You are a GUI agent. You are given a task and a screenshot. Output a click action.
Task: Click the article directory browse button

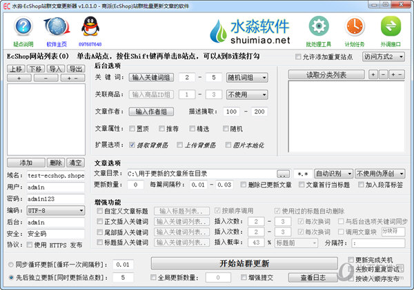283,174
